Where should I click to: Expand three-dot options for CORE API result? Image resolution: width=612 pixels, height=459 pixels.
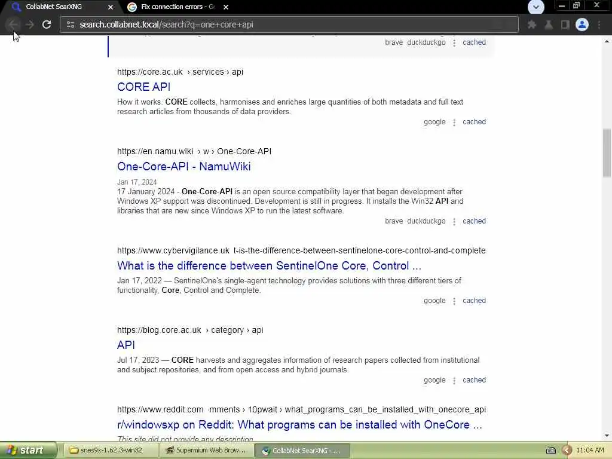click(454, 122)
